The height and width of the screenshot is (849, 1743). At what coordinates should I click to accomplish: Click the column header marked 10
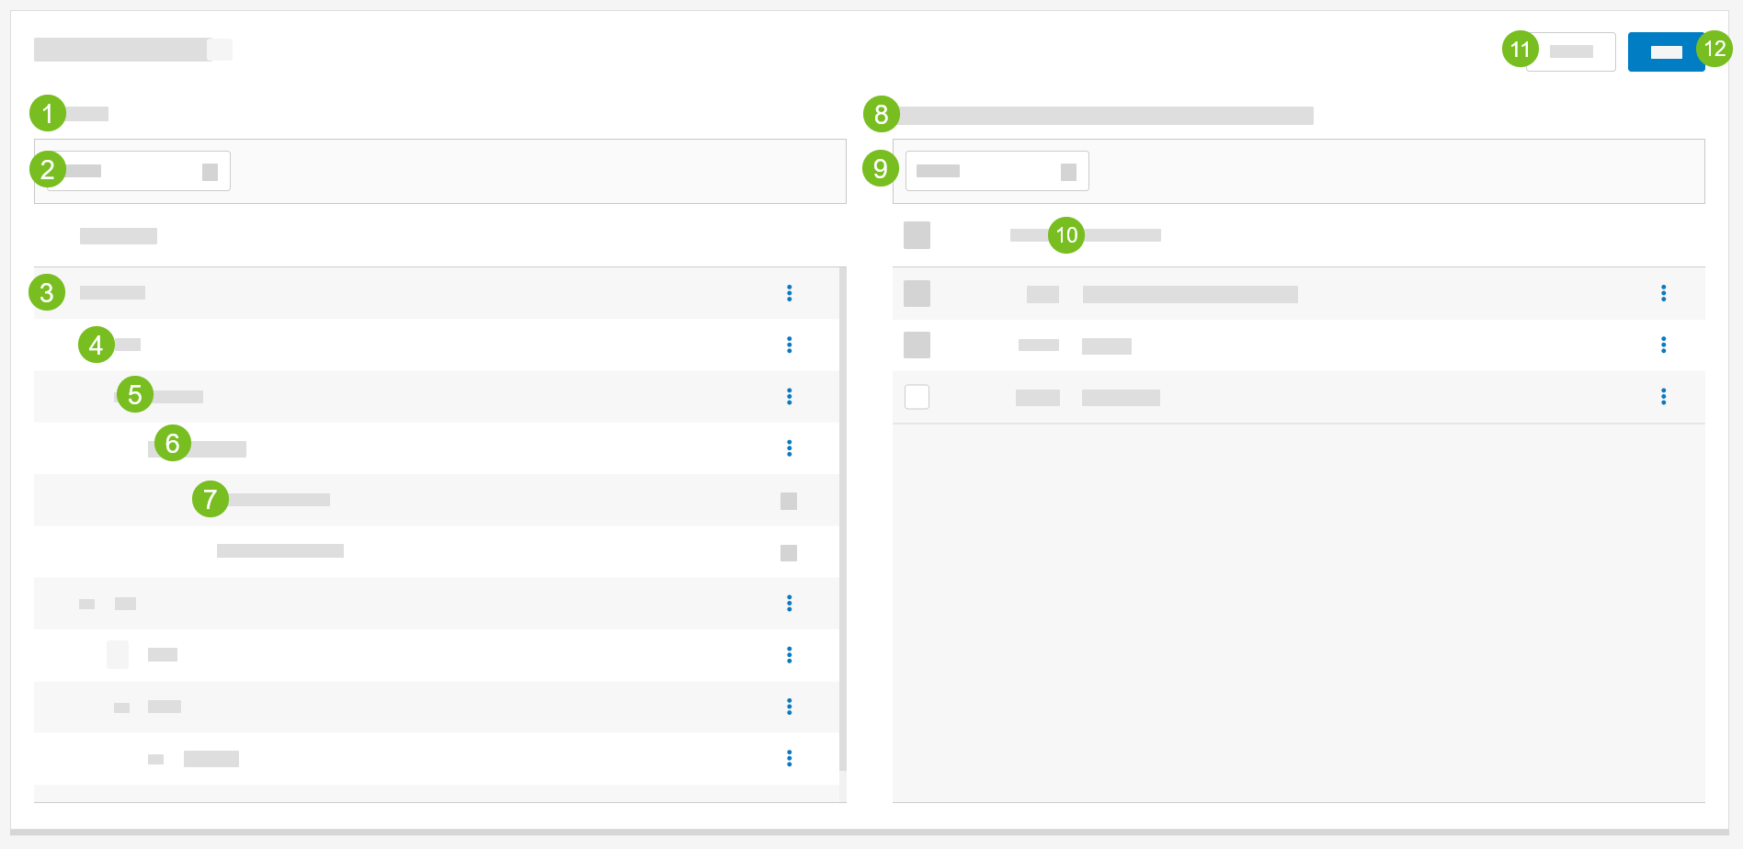click(x=1085, y=235)
